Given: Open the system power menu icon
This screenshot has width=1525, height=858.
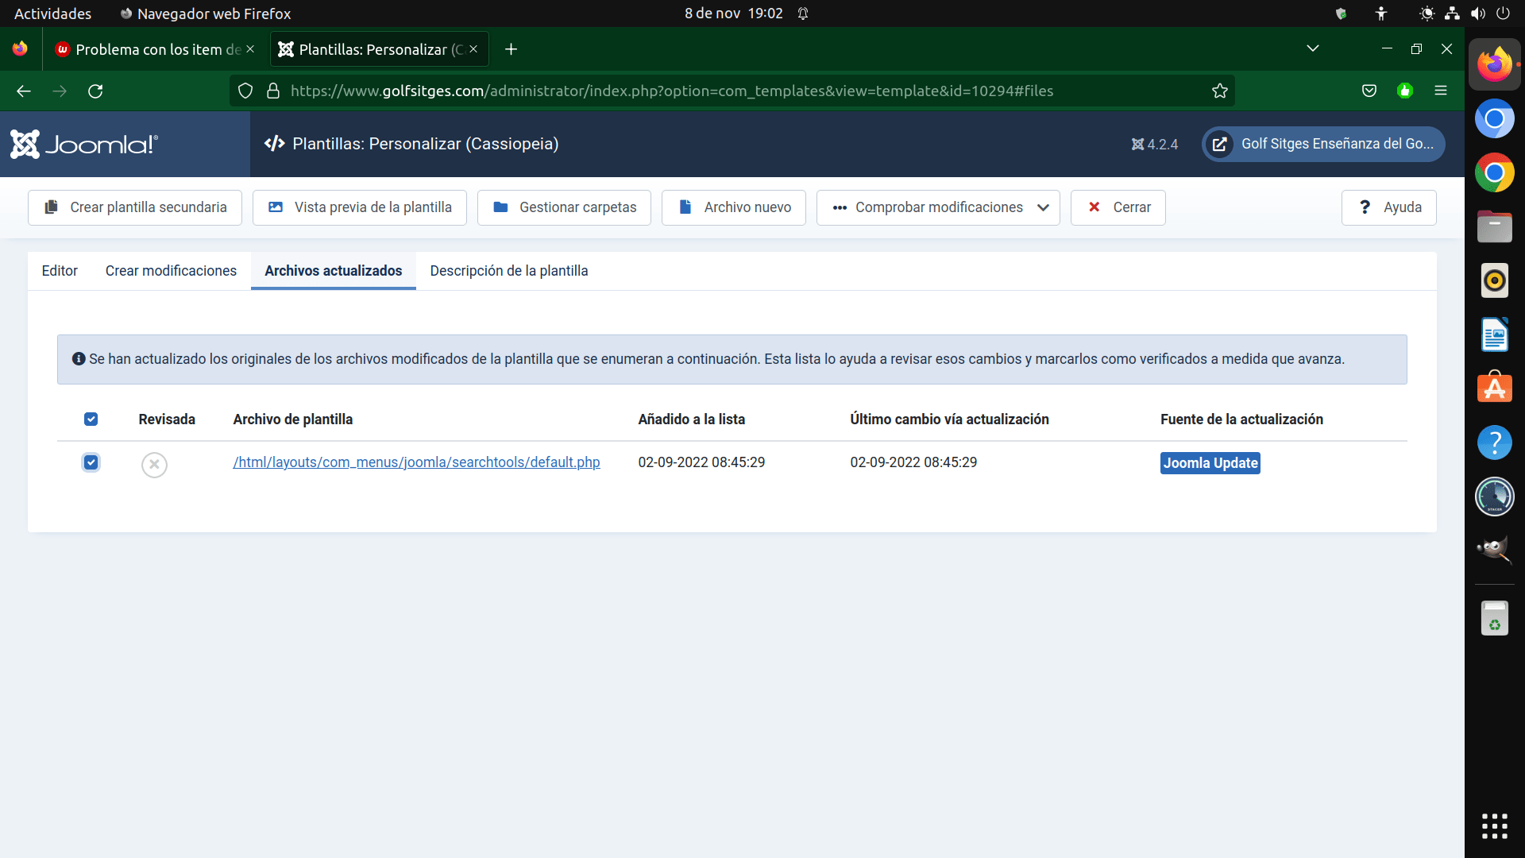Looking at the screenshot, I should (1503, 14).
